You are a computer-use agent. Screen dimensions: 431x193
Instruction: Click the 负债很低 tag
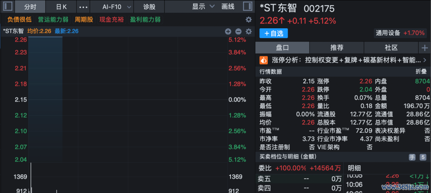click(20, 20)
